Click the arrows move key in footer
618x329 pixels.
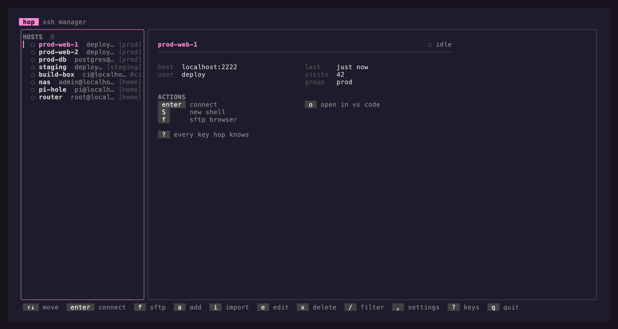(x=30, y=307)
